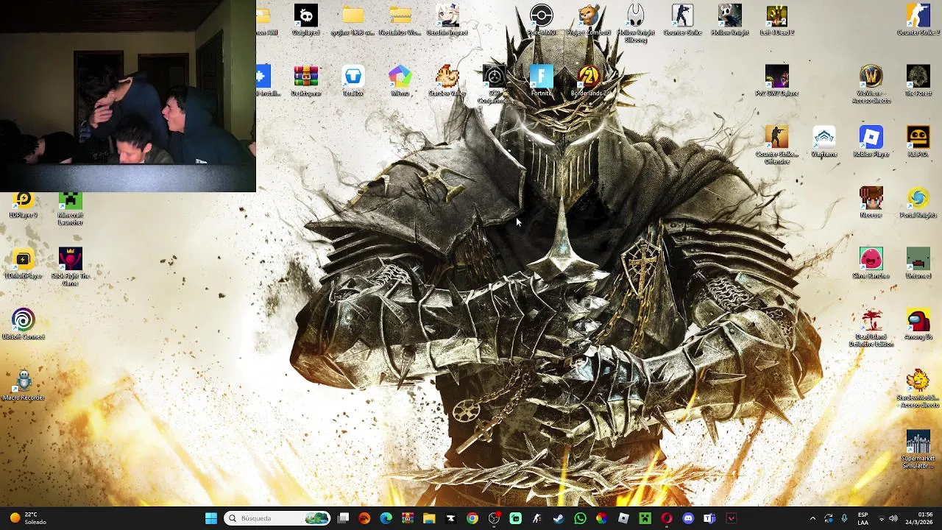The image size is (942, 530).
Task: Click the webcam overlay video
Action: point(128,96)
